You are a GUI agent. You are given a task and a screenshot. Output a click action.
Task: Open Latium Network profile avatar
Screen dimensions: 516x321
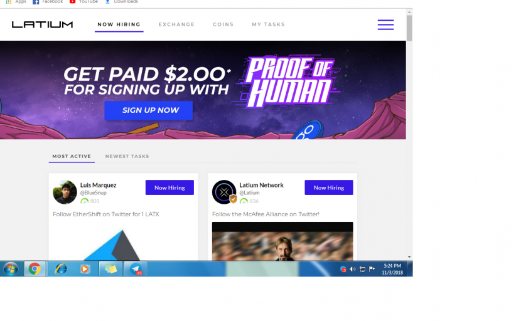click(x=224, y=192)
